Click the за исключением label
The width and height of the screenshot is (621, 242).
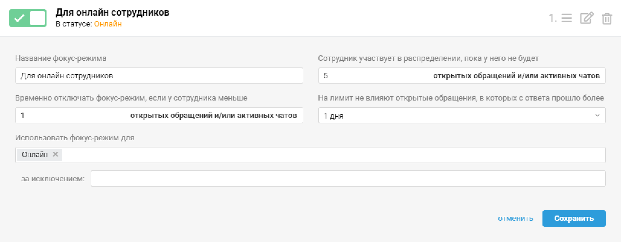53,179
